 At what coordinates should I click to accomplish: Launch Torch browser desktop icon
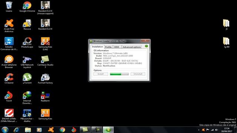coord(9,96)
